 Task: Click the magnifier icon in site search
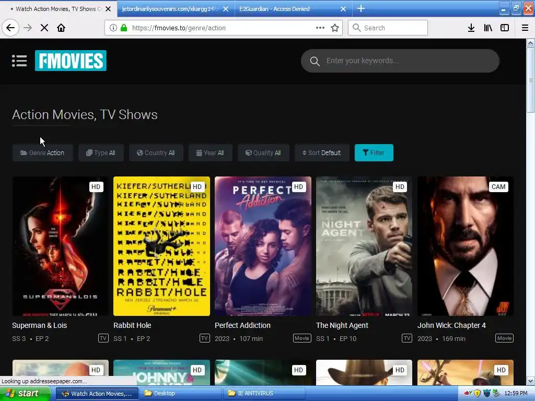[315, 61]
